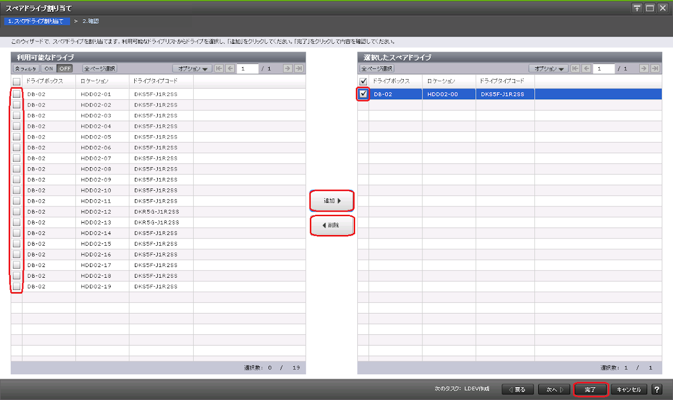Click the help question mark icon
The image size is (673, 400).
pyautogui.click(x=656, y=389)
